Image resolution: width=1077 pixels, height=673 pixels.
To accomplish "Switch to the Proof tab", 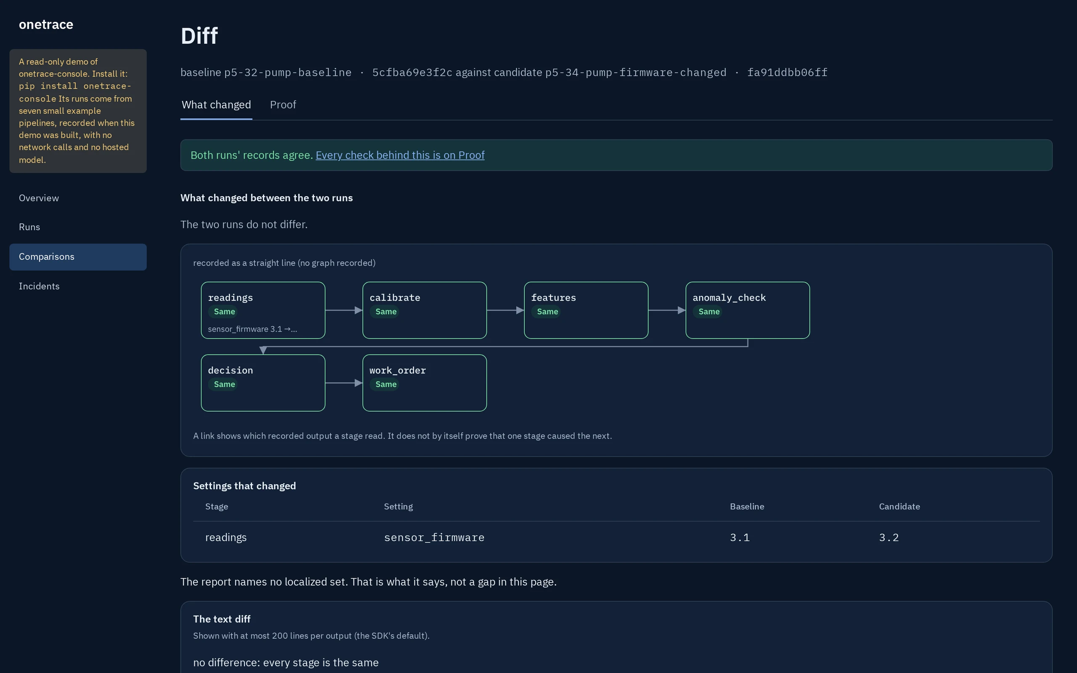I will (283, 105).
